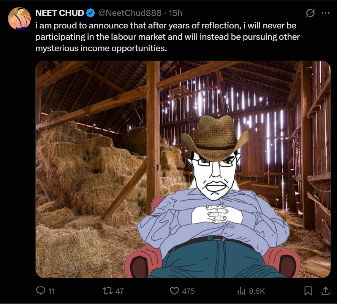Viewport: 337px width, 304px height.
Task: Click the Grok slashed-circle icon
Action: click(x=310, y=13)
